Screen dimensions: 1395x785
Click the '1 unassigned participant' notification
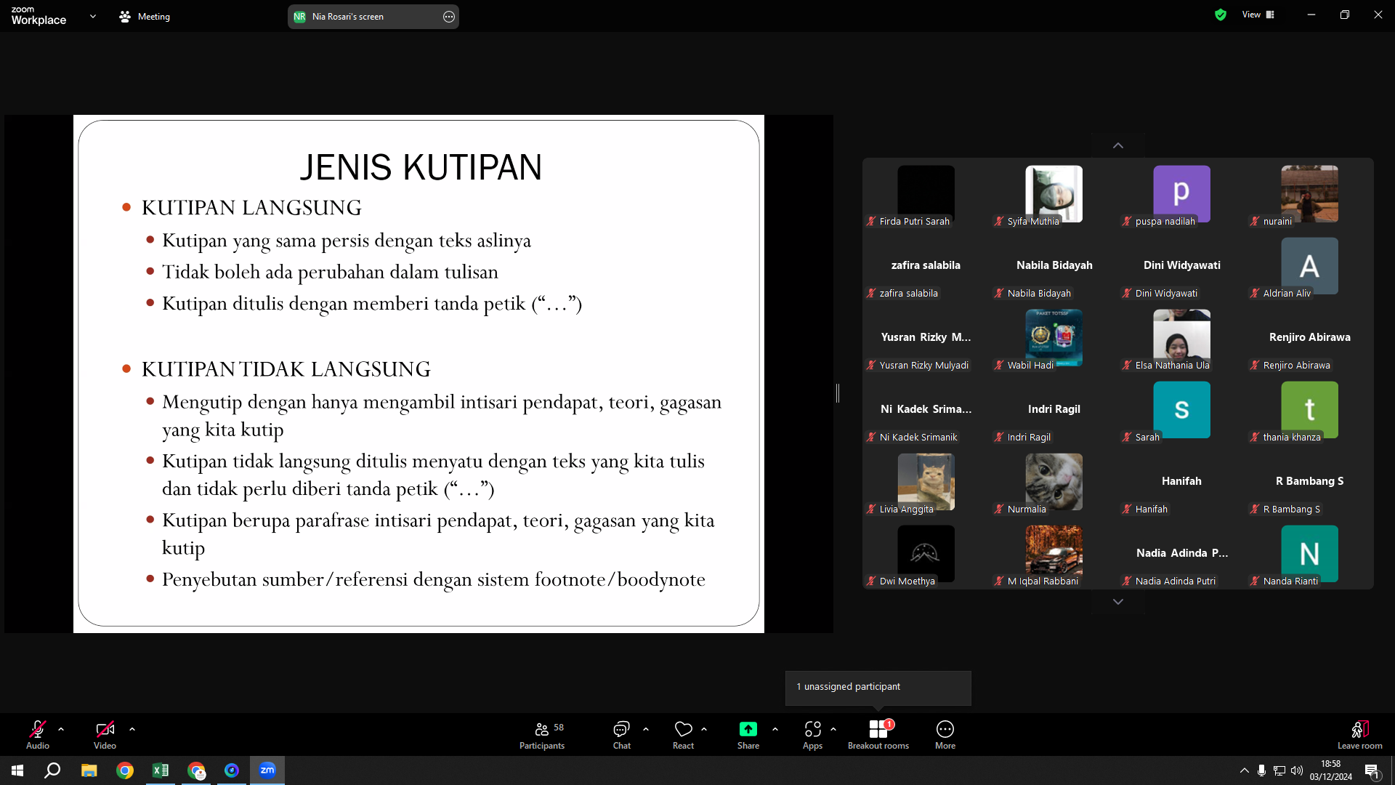tap(878, 687)
